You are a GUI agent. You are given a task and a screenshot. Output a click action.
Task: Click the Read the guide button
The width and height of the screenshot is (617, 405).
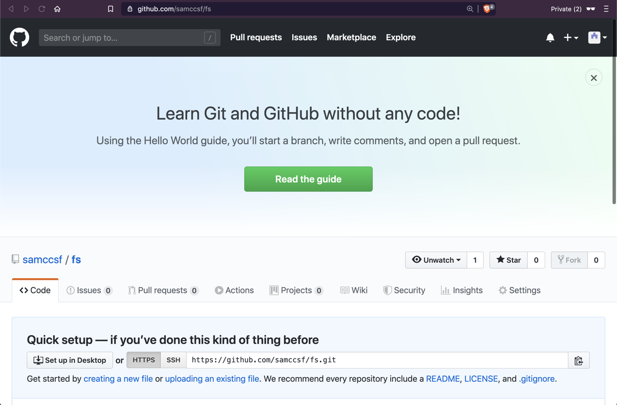pyautogui.click(x=308, y=179)
